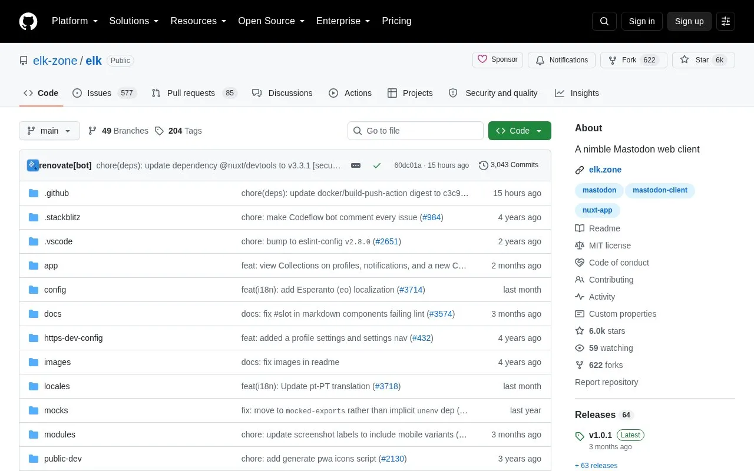This screenshot has height=471, width=754.
Task: Star the elk repository
Action: click(x=703, y=60)
